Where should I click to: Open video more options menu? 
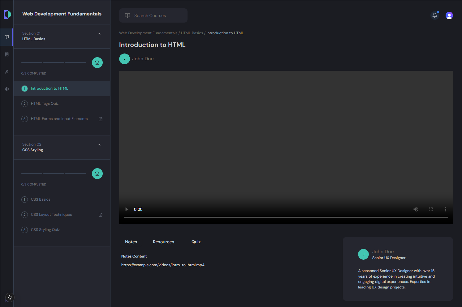coord(446,209)
